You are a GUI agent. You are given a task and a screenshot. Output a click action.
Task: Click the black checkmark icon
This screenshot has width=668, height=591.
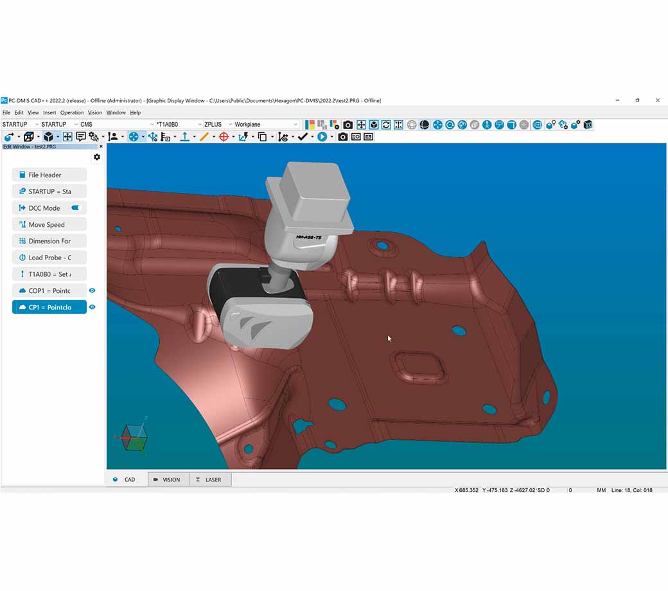303,137
